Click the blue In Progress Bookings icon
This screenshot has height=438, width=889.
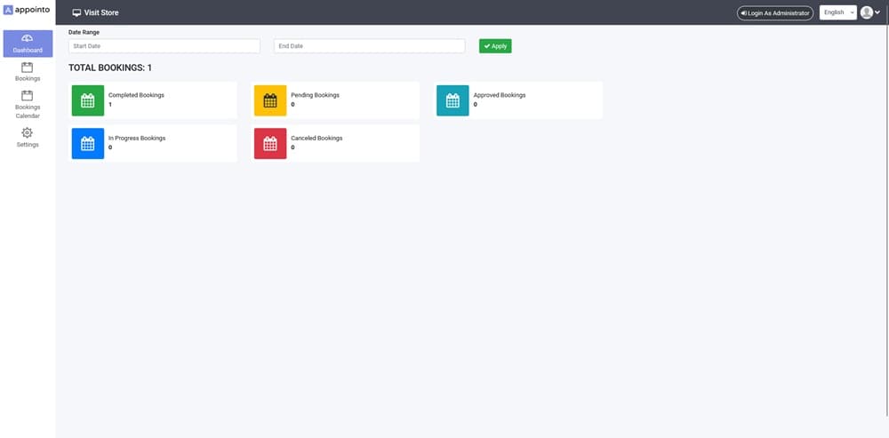point(87,144)
